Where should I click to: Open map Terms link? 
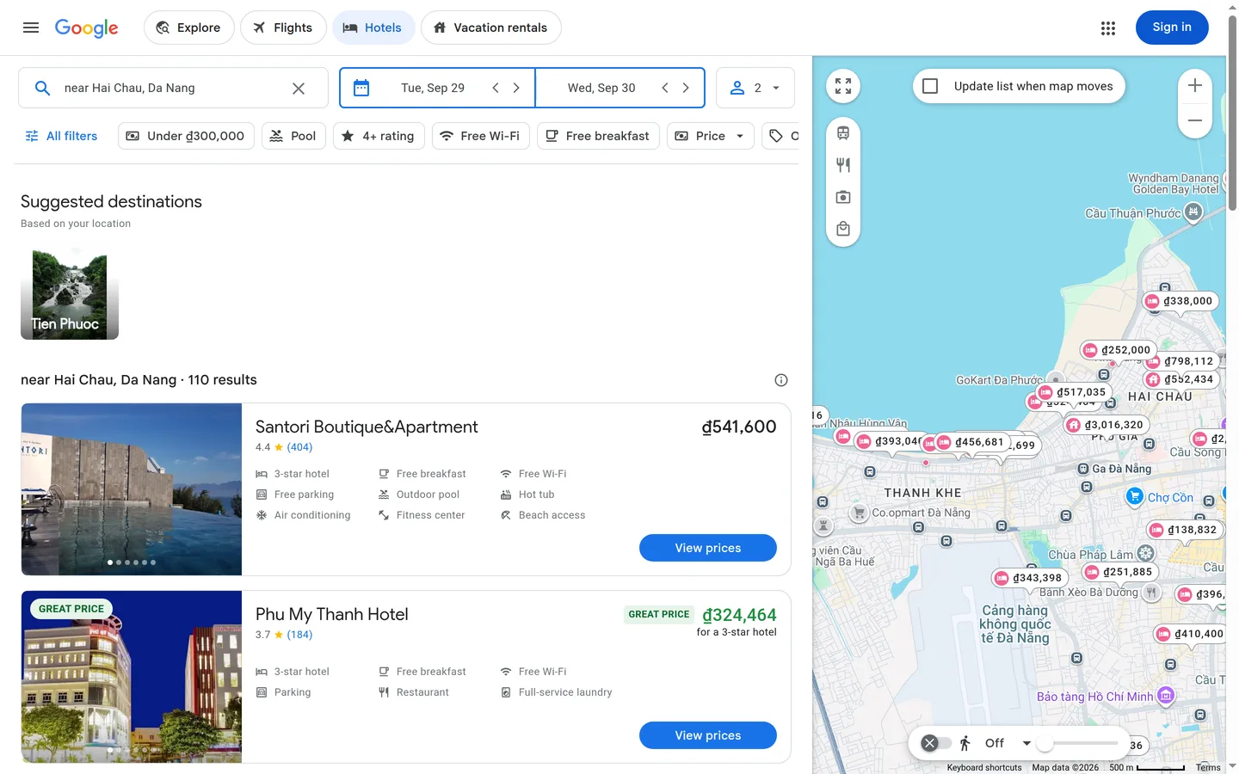click(1208, 768)
